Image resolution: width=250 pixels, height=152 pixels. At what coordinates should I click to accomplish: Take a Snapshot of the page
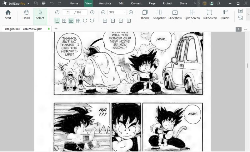pyautogui.click(x=159, y=15)
